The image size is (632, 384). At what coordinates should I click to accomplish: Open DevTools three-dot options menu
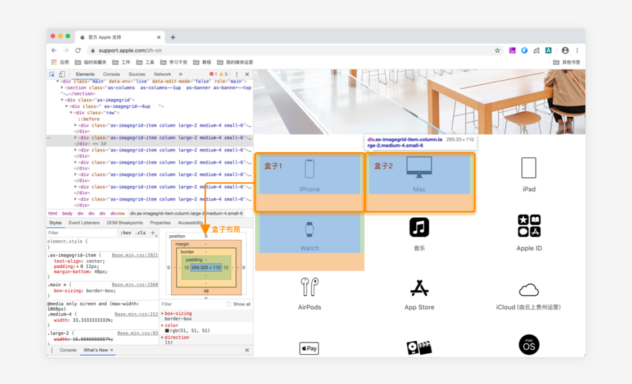point(237,75)
